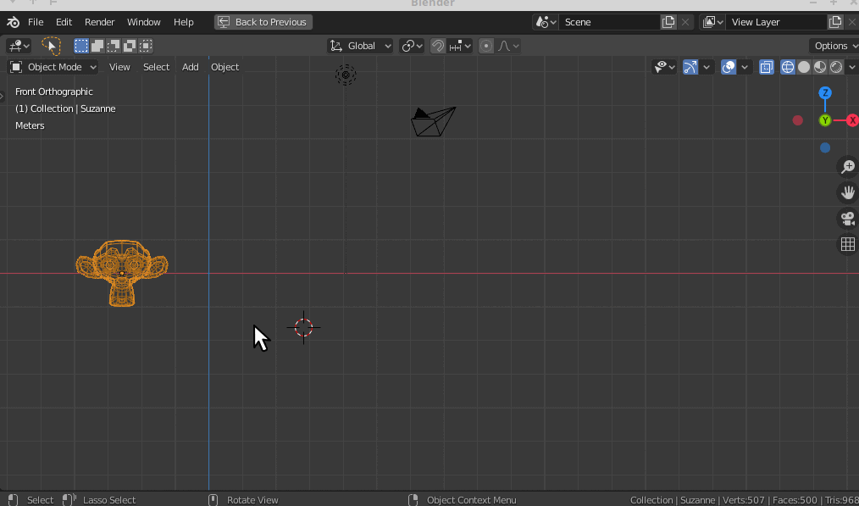Open the viewport Options menu

pos(833,46)
